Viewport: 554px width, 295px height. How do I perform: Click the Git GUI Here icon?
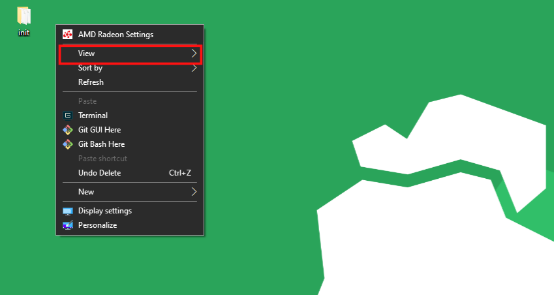pyautogui.click(x=67, y=130)
